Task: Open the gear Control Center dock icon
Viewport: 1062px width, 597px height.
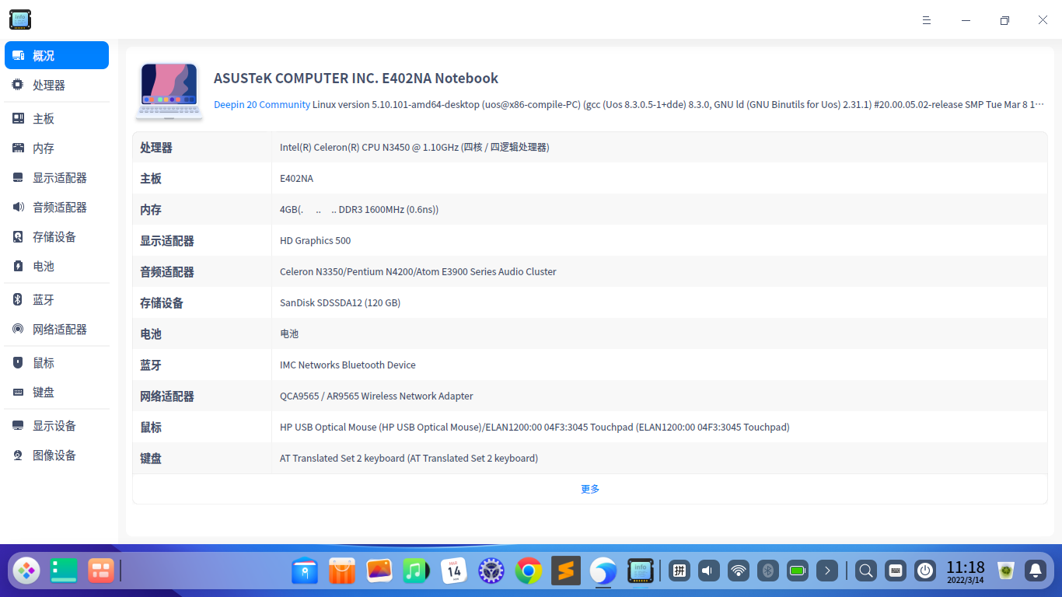Action: 491,571
